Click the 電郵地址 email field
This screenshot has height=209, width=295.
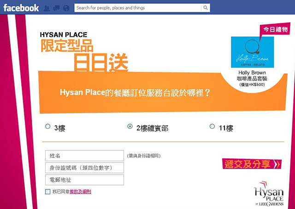(84, 180)
